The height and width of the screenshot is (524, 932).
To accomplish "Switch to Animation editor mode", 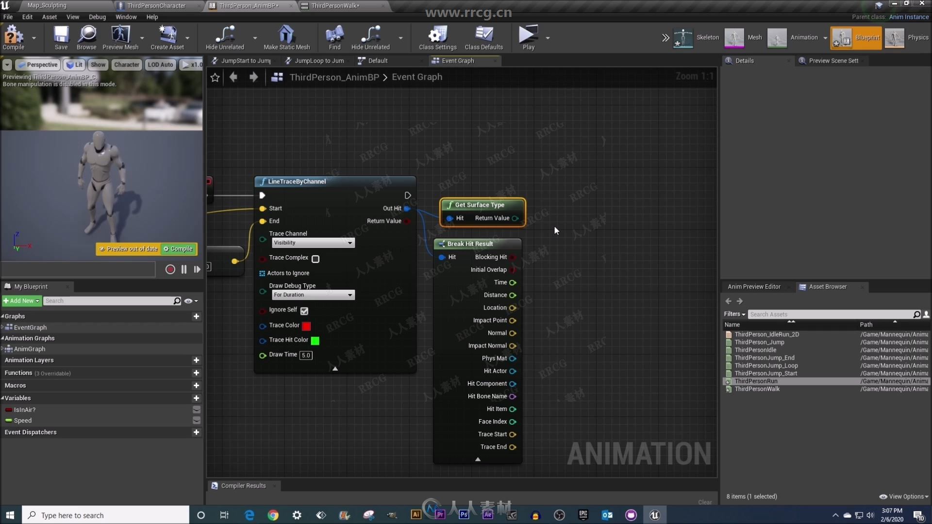I will [x=793, y=37].
